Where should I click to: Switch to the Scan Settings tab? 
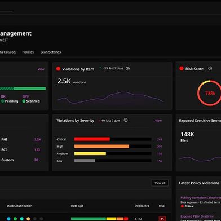(51, 52)
